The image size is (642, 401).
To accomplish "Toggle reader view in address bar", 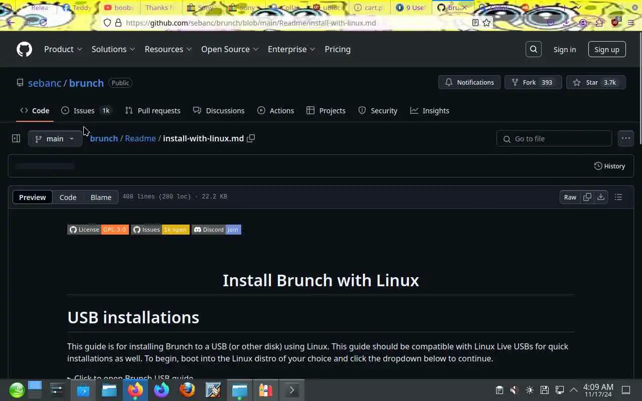I will coord(475,23).
